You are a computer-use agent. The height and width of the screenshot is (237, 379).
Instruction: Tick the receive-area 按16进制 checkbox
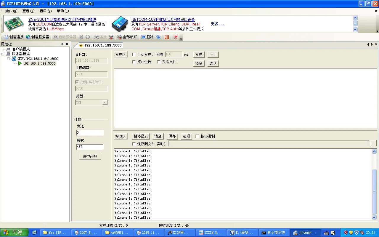(197, 136)
